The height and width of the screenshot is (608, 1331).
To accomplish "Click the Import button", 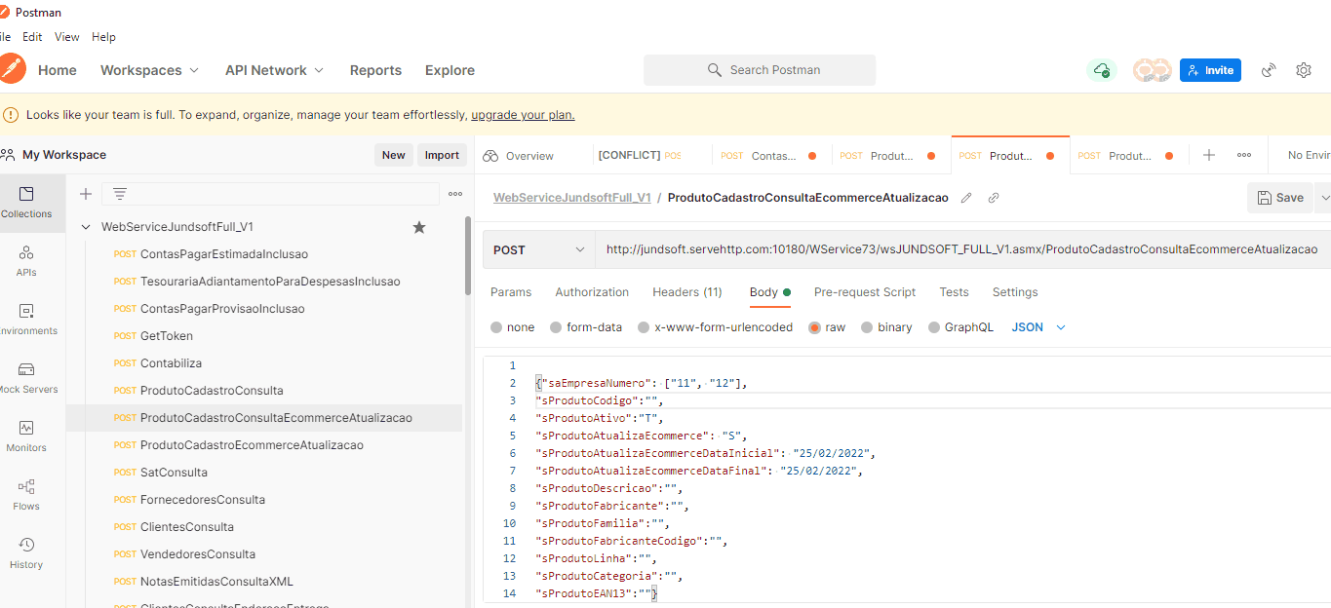I will (442, 155).
